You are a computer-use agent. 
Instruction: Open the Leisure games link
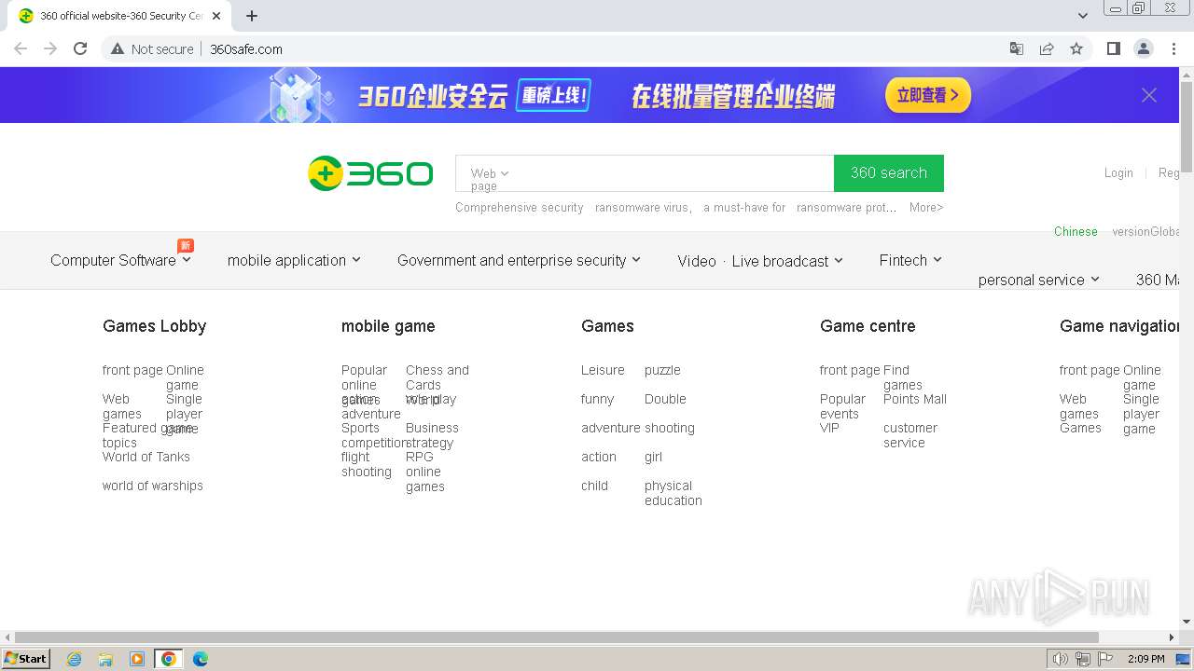click(x=603, y=370)
